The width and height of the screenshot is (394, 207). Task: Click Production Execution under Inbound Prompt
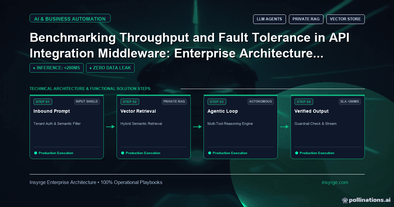click(x=56, y=153)
